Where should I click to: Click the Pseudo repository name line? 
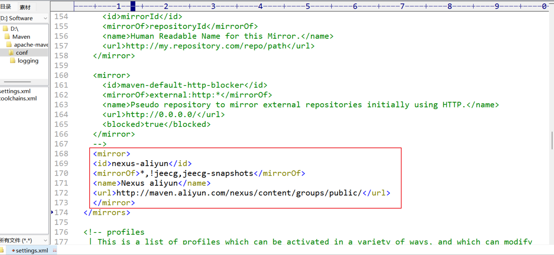[x=301, y=105]
